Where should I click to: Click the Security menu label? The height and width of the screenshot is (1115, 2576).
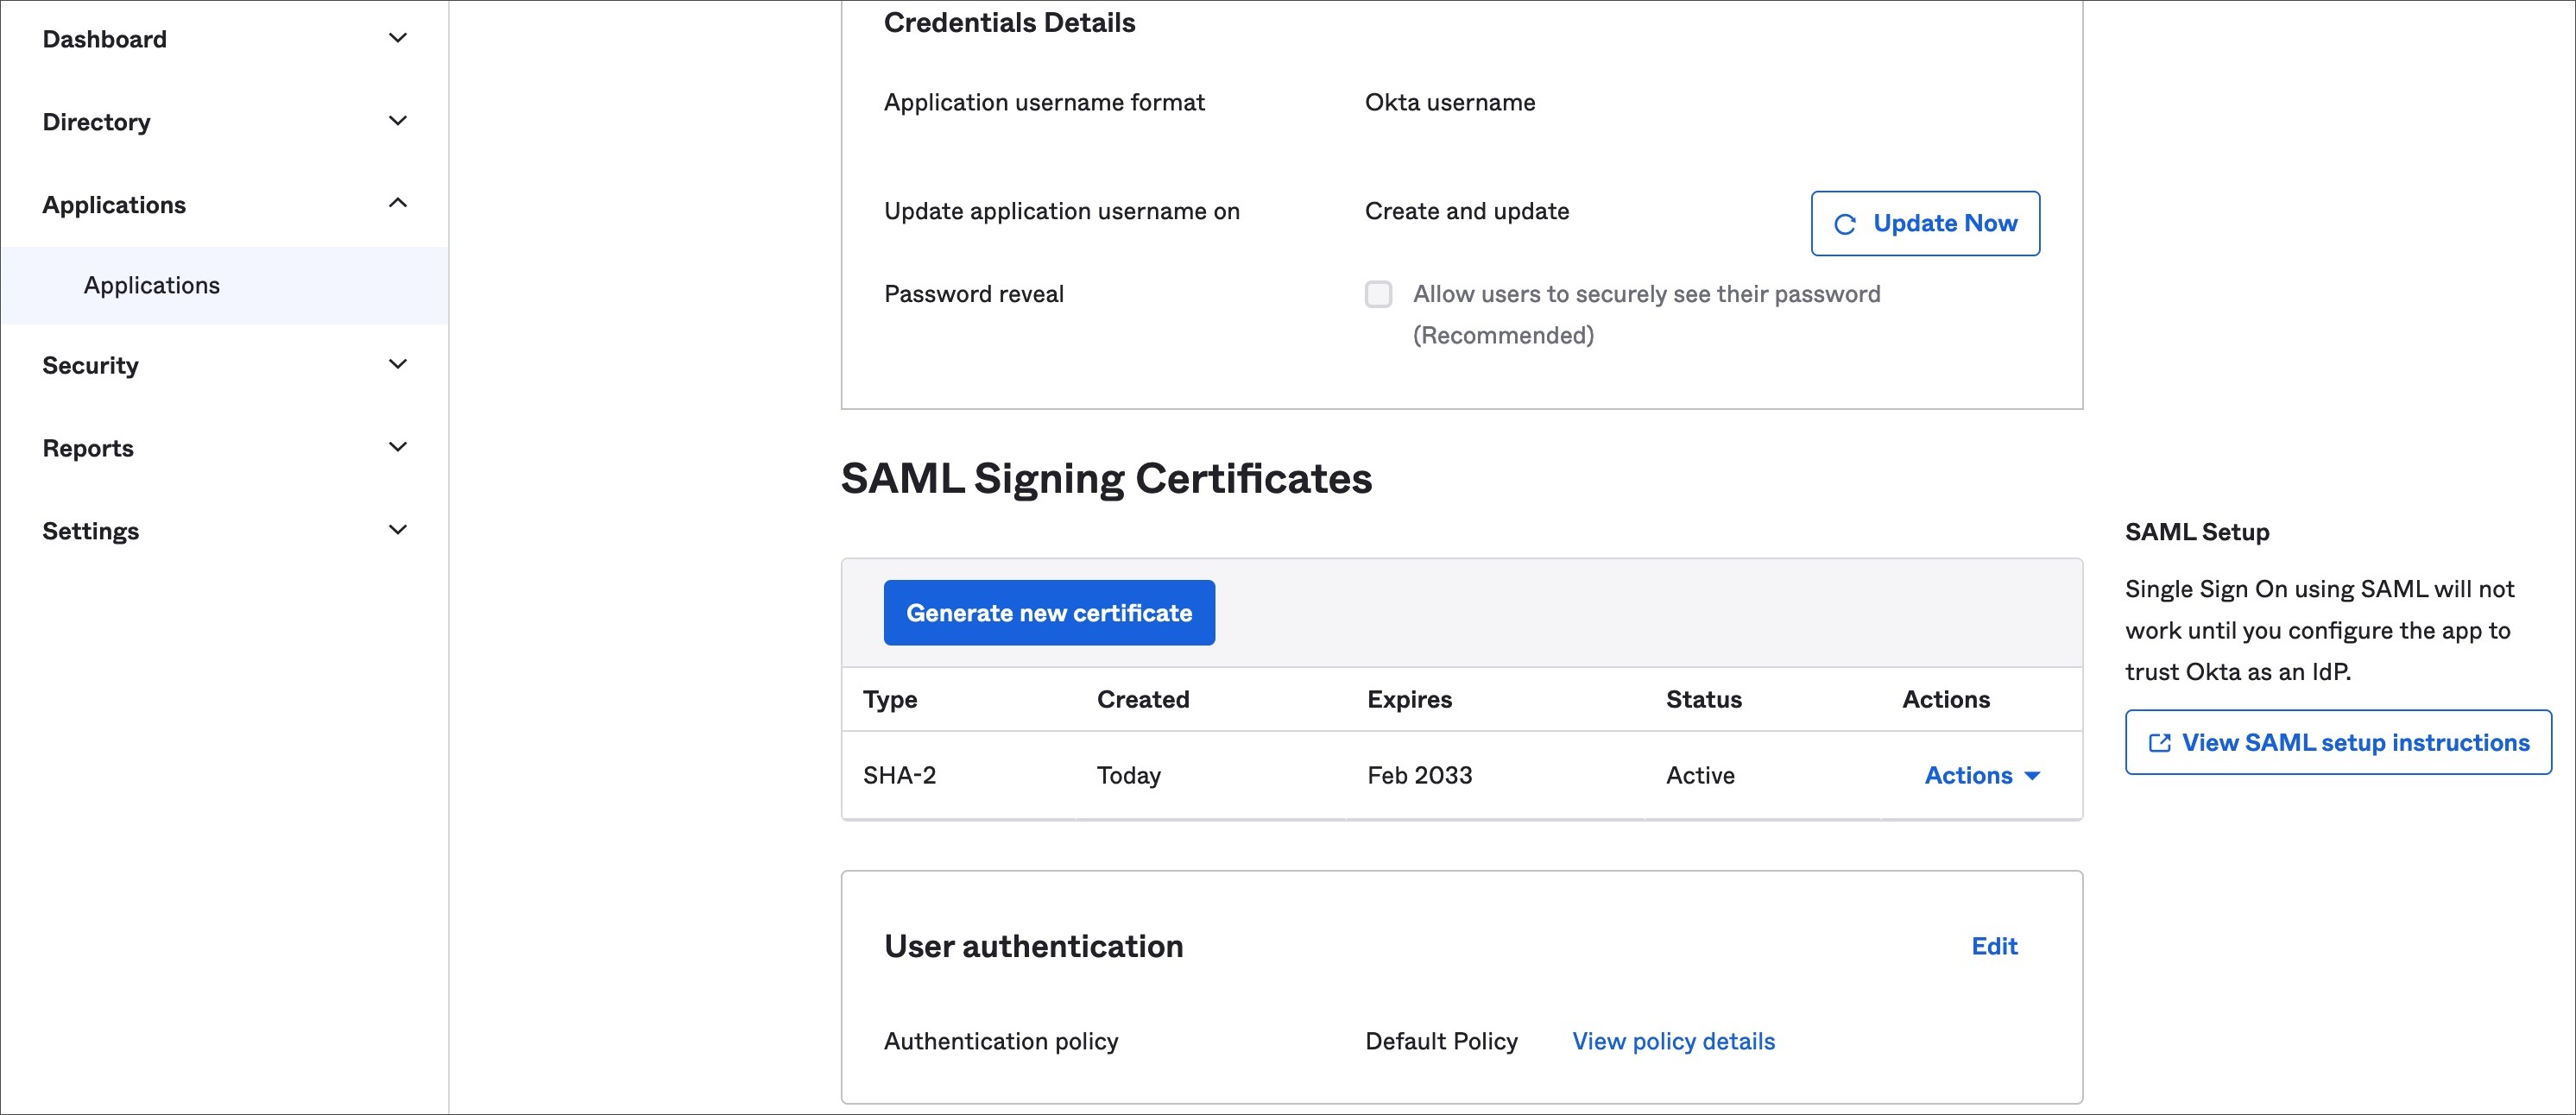[x=91, y=365]
